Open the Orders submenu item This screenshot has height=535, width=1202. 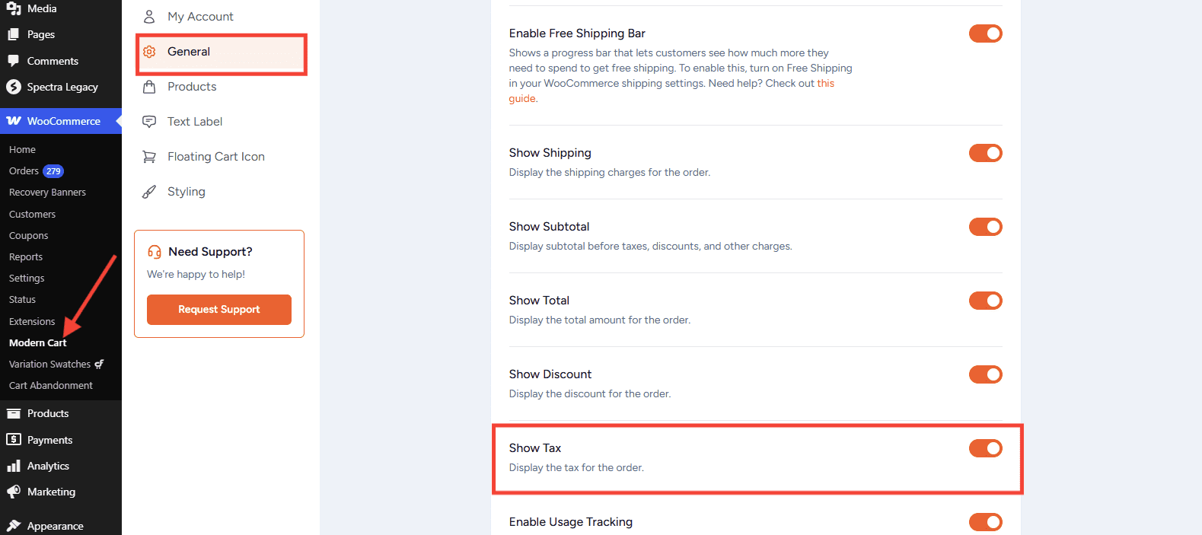pos(24,171)
